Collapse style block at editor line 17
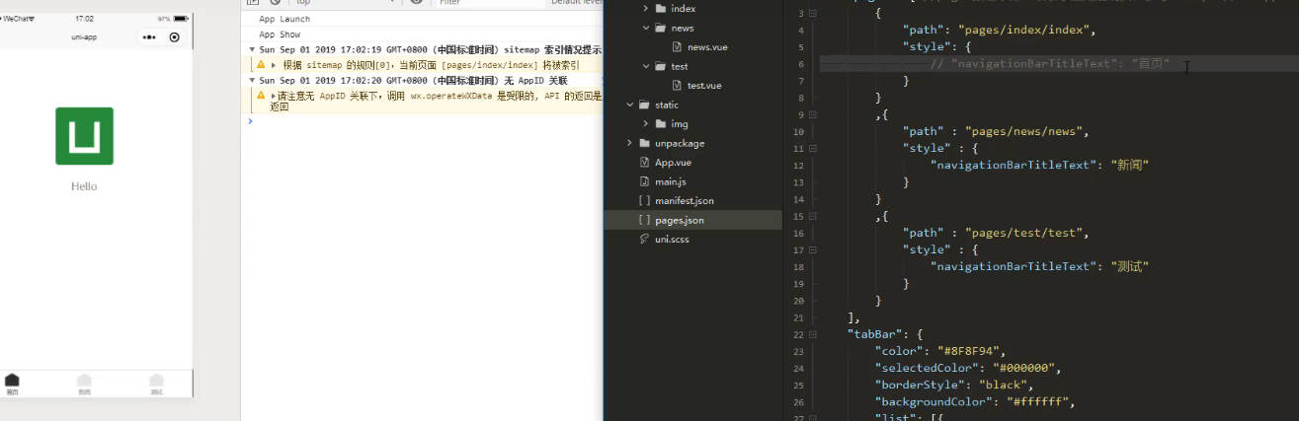Screen dimensions: 1299x421 coord(813,249)
